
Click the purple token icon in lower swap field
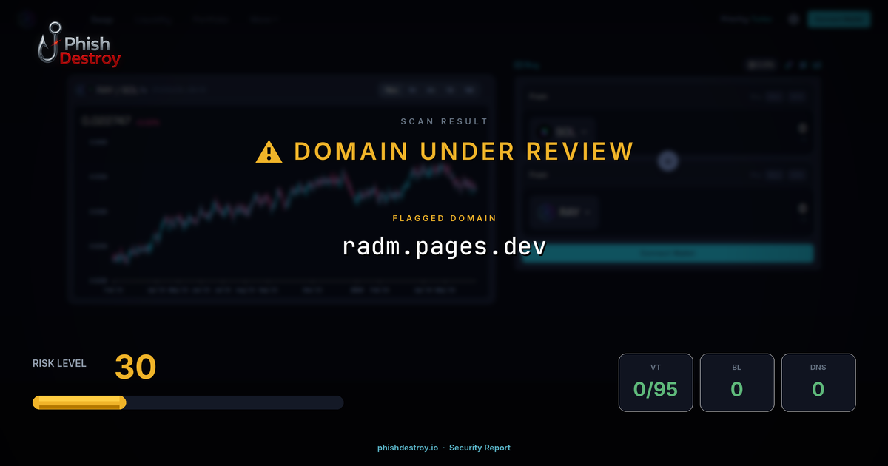coord(545,212)
